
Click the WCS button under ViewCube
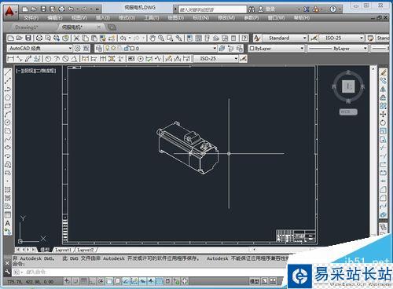[348, 112]
